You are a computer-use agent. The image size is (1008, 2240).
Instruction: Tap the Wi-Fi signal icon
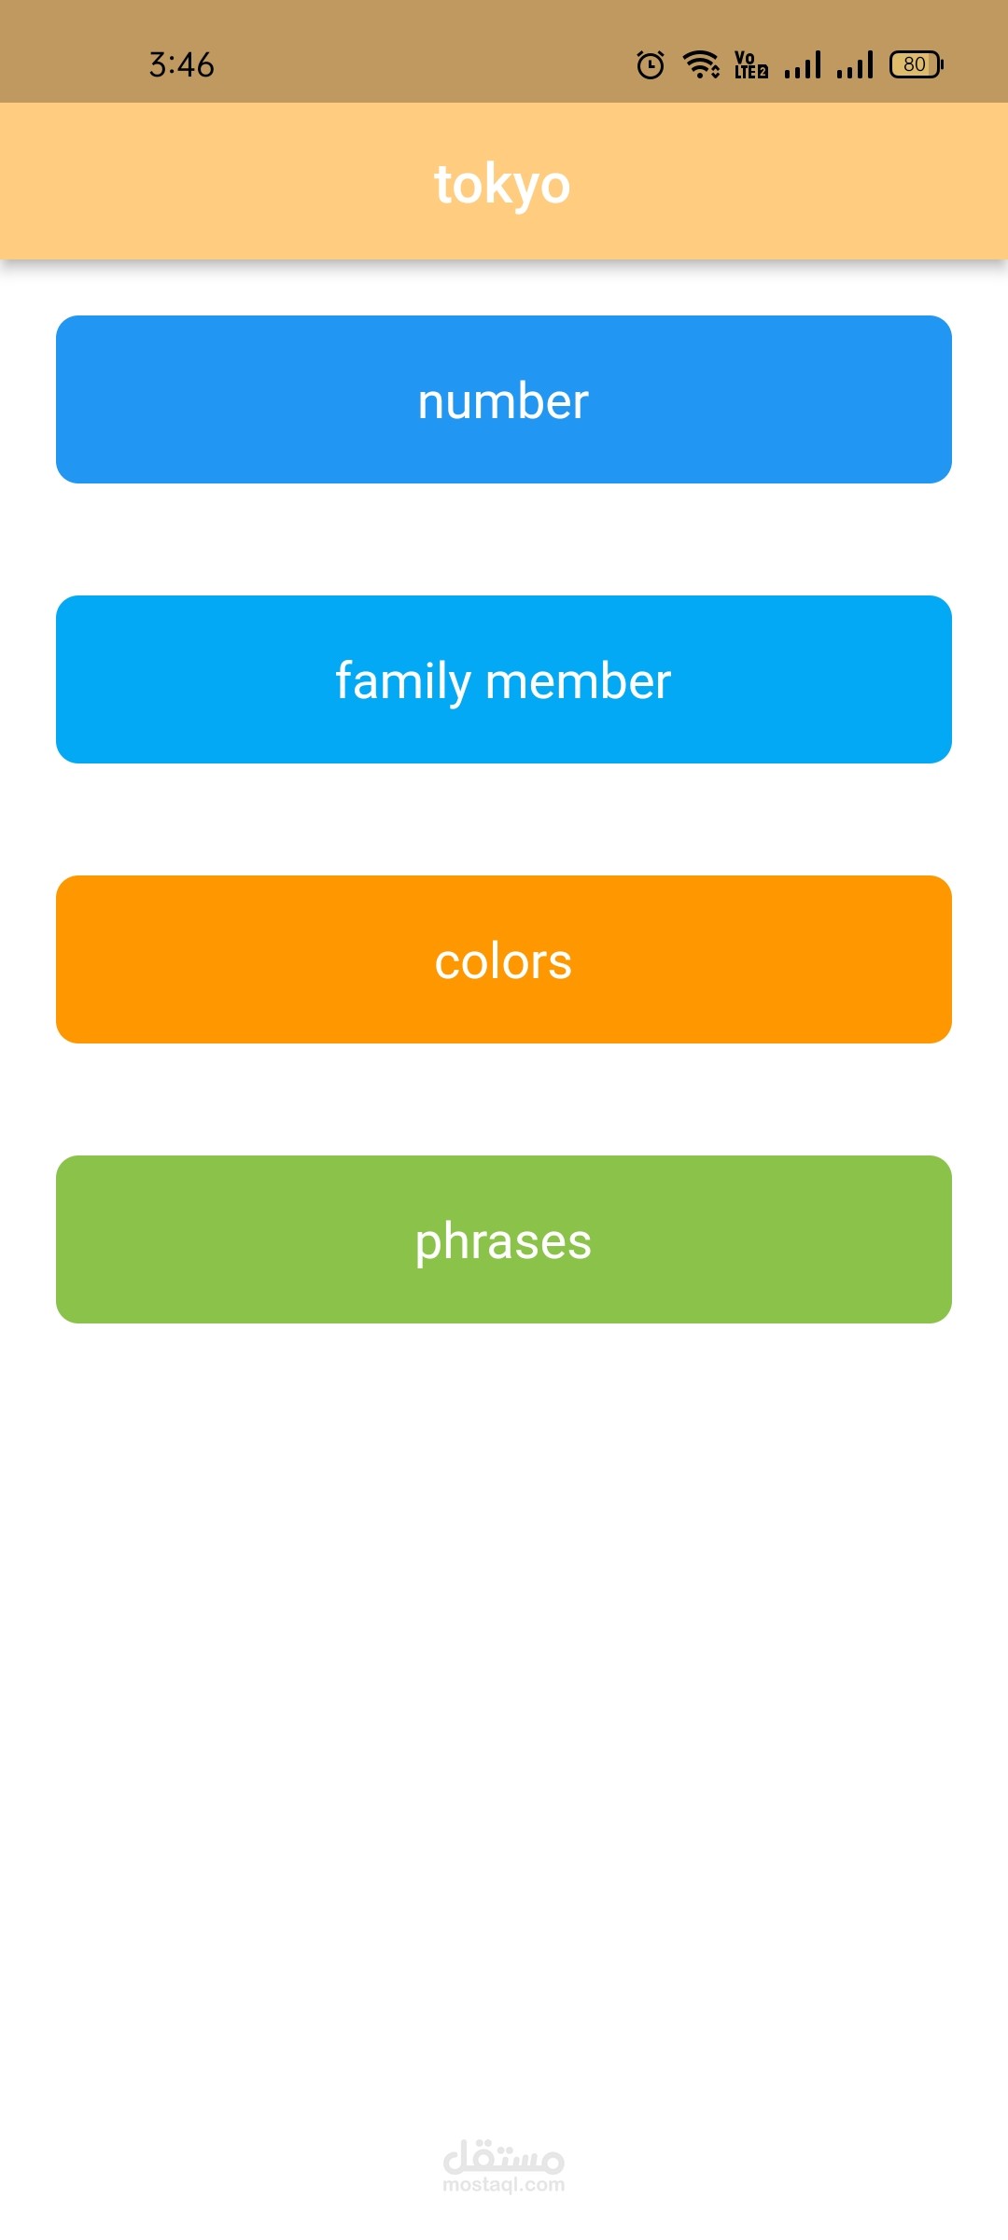coord(701,64)
